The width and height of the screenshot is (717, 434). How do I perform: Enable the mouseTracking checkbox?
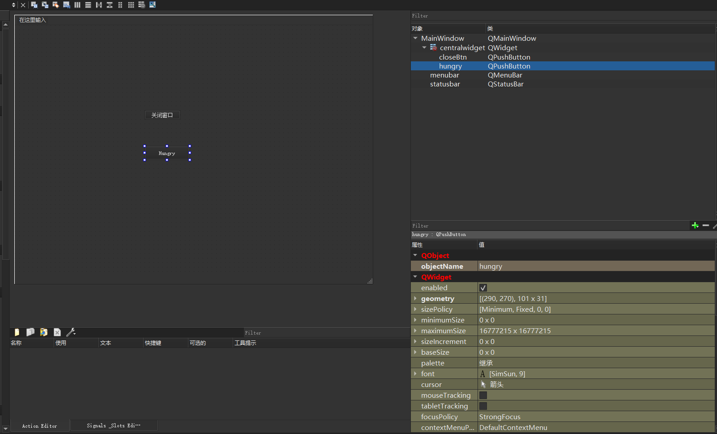(x=483, y=395)
